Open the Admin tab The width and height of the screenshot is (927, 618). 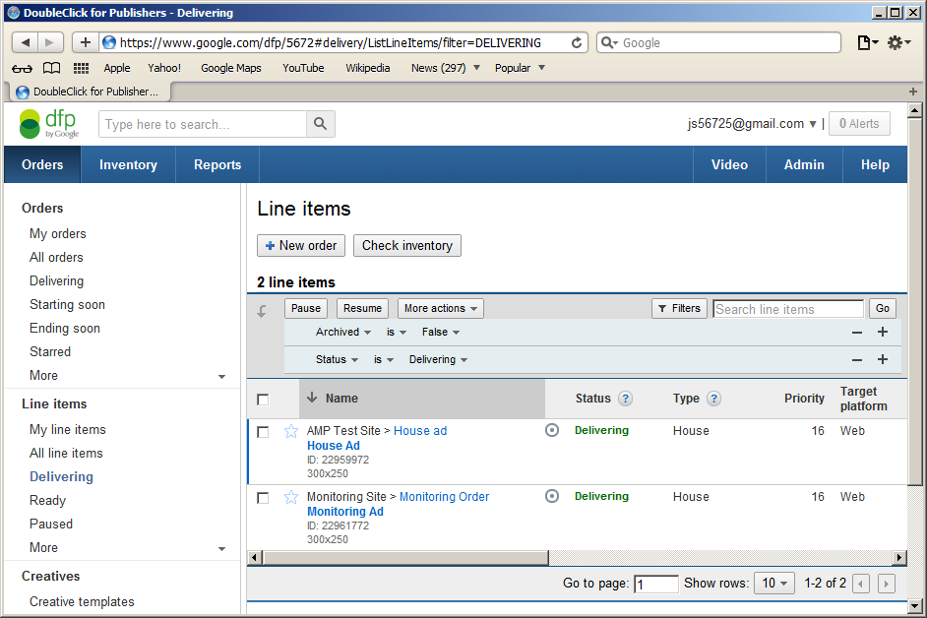pos(804,165)
